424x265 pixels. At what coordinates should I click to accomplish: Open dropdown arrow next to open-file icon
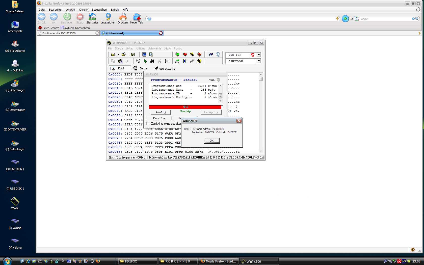pos(118,55)
